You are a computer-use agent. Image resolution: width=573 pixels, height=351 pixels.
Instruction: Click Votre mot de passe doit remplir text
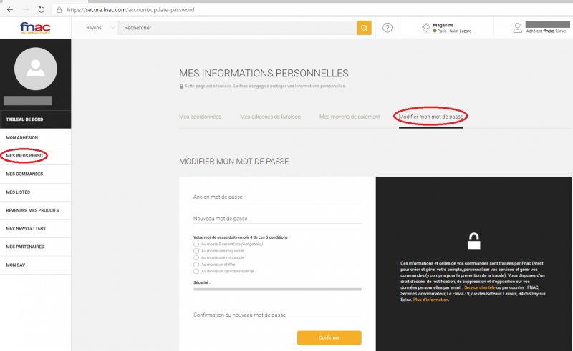point(241,237)
